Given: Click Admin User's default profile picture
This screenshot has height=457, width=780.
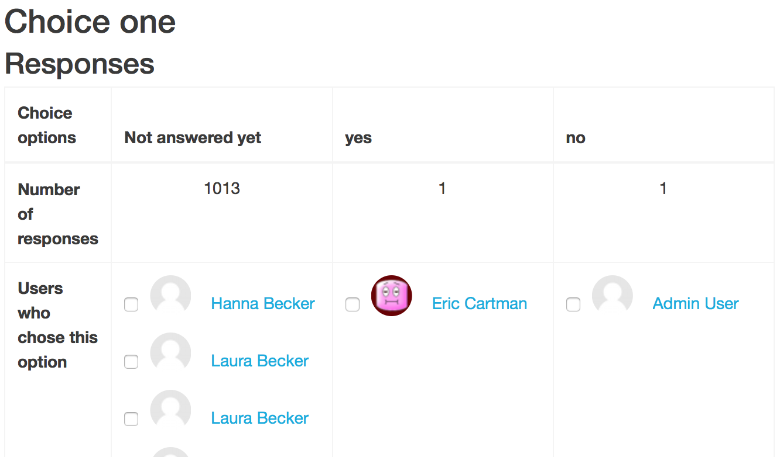Looking at the screenshot, I should (613, 296).
